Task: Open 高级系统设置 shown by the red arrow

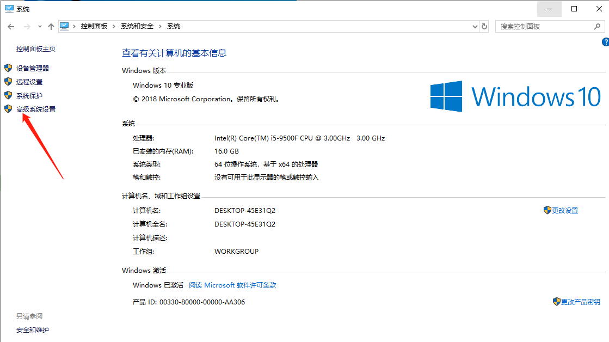Action: (36, 109)
